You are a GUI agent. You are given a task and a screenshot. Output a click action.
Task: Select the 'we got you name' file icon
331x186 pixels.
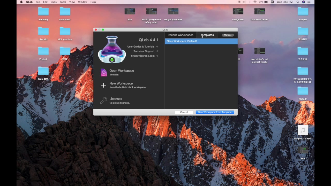click(x=173, y=11)
